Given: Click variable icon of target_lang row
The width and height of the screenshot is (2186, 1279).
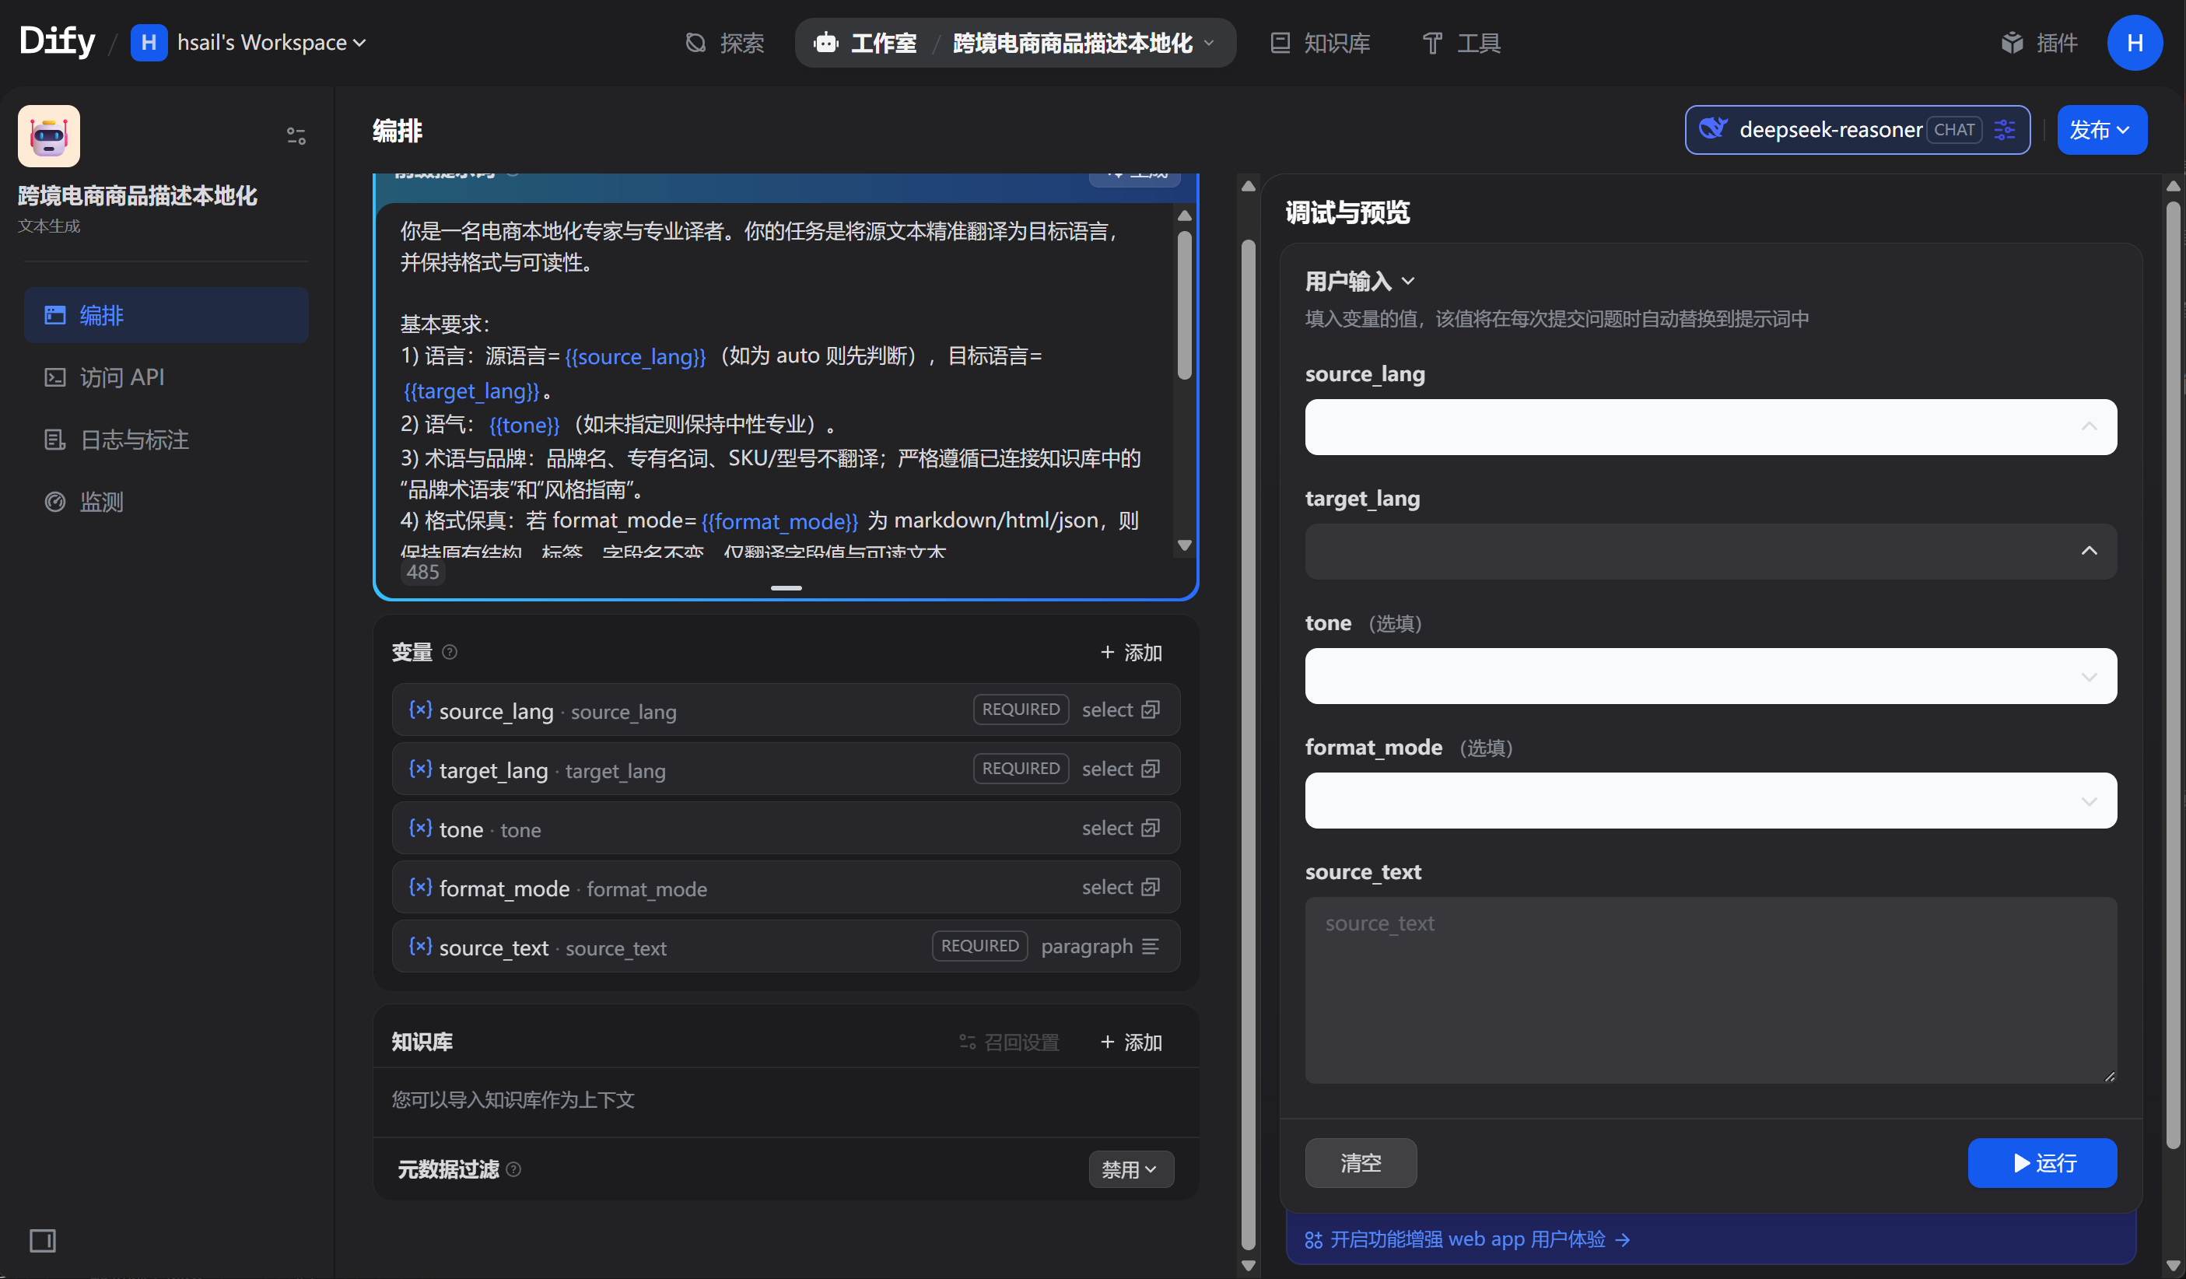Looking at the screenshot, I should (420, 769).
